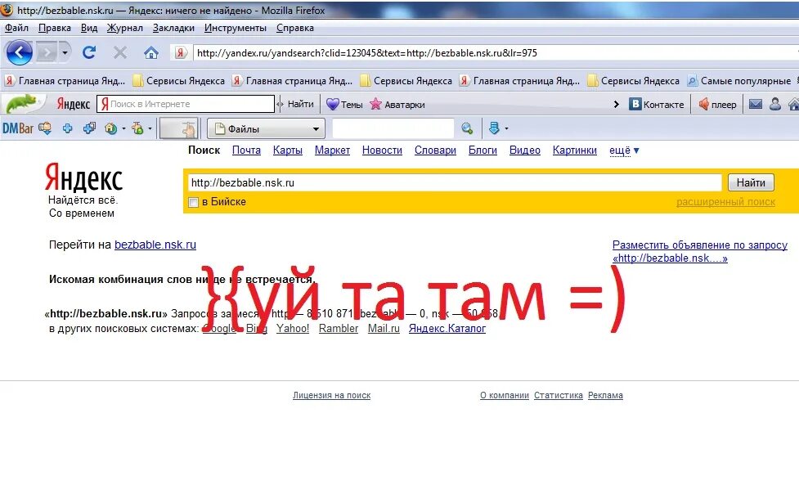Click the green chameleon toolbar logo
The height and width of the screenshot is (485, 799).
point(21,104)
